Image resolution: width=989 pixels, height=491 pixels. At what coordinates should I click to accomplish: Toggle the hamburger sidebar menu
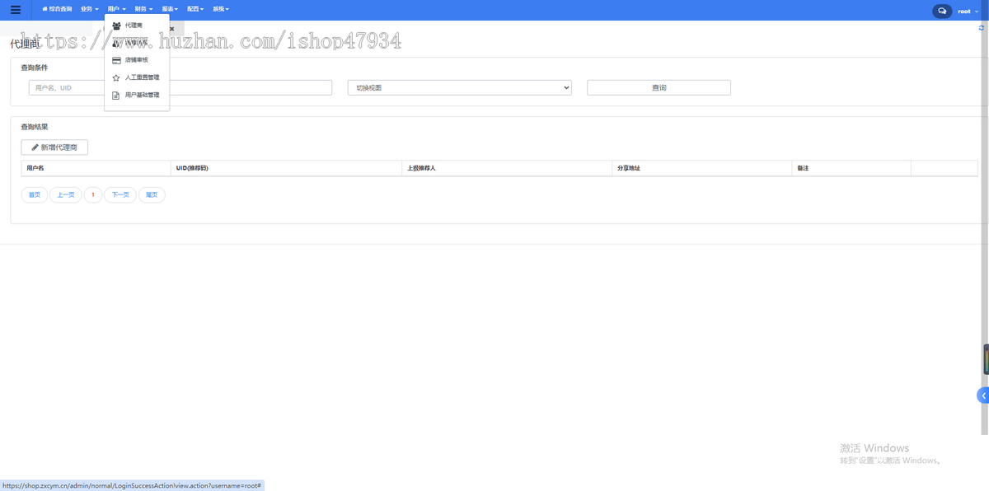[x=16, y=10]
